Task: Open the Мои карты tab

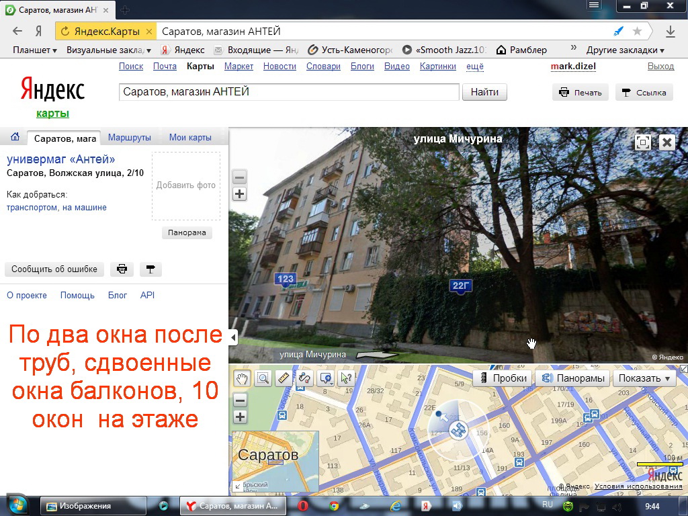Action: (x=190, y=138)
